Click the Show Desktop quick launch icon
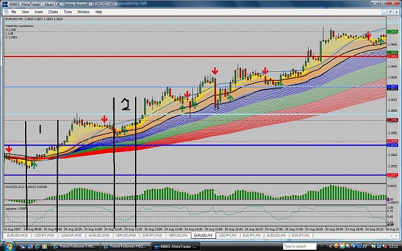 pyautogui.click(x=23, y=247)
